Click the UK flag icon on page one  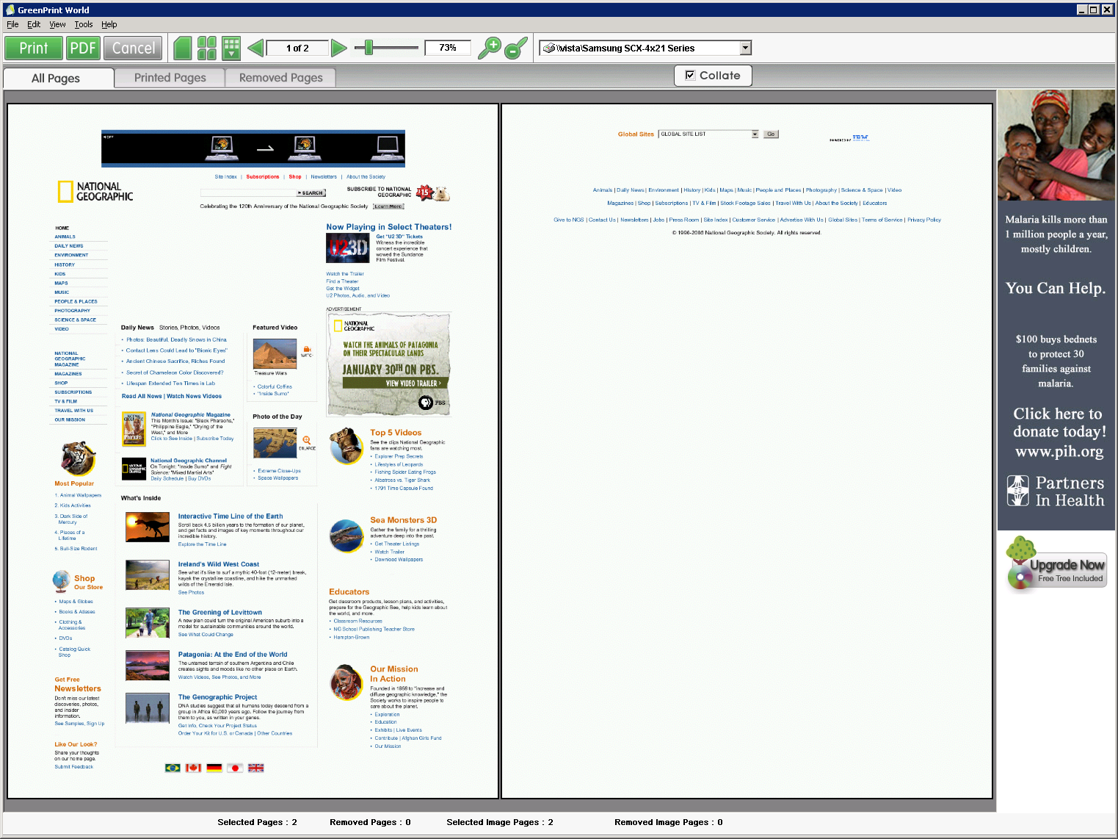255,768
